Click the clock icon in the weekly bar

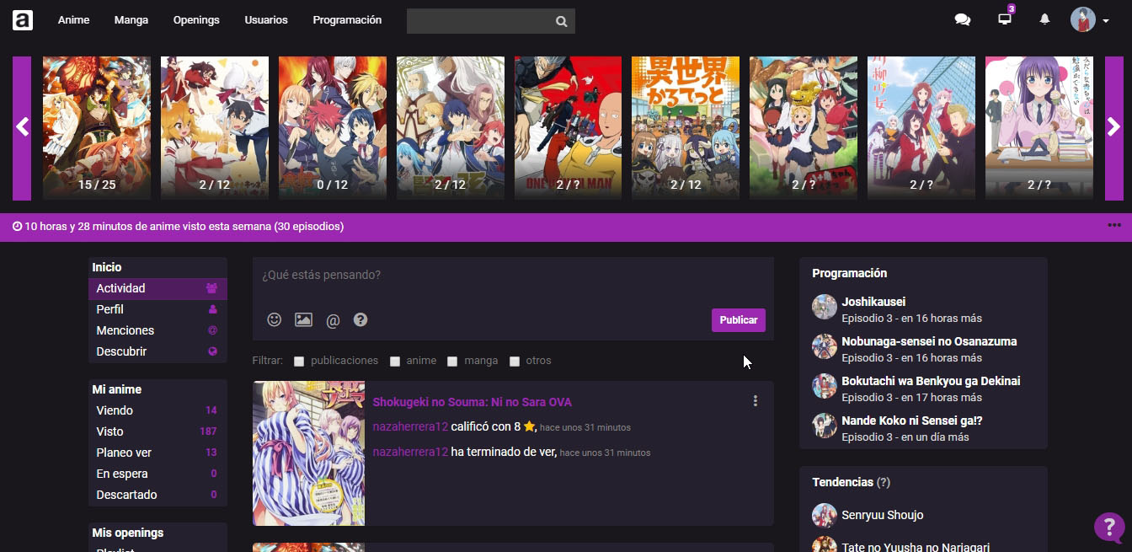(x=18, y=227)
